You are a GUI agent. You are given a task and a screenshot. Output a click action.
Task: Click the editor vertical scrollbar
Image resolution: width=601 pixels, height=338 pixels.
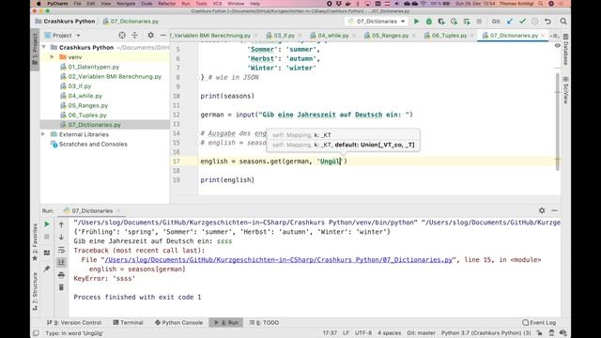click(x=557, y=121)
